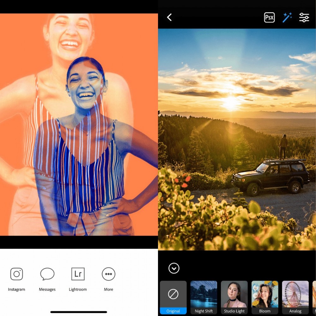Viewport: 316px width, 316px height.
Task: Tap the Instagram camera icon
Action: pyautogui.click(x=16, y=274)
